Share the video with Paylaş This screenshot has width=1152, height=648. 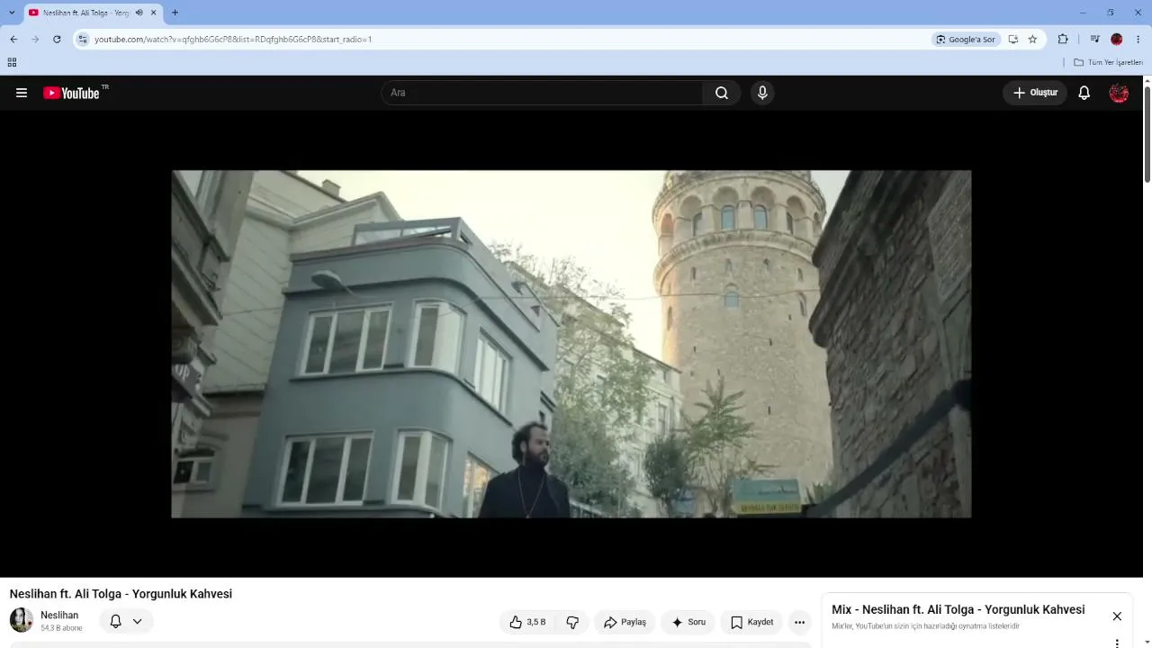pyautogui.click(x=625, y=622)
